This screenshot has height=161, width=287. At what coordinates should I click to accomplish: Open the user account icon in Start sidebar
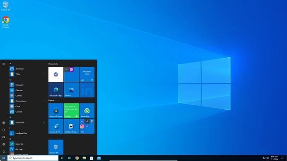[x=4, y=123]
